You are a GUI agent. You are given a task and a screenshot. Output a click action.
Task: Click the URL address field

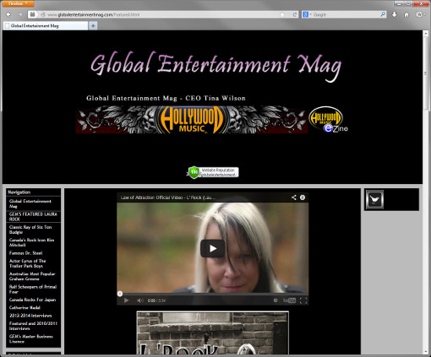(162, 14)
